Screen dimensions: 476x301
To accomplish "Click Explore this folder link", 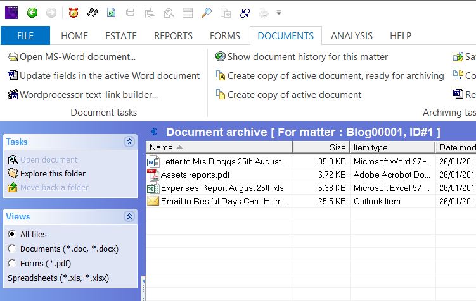I will tap(53, 174).
